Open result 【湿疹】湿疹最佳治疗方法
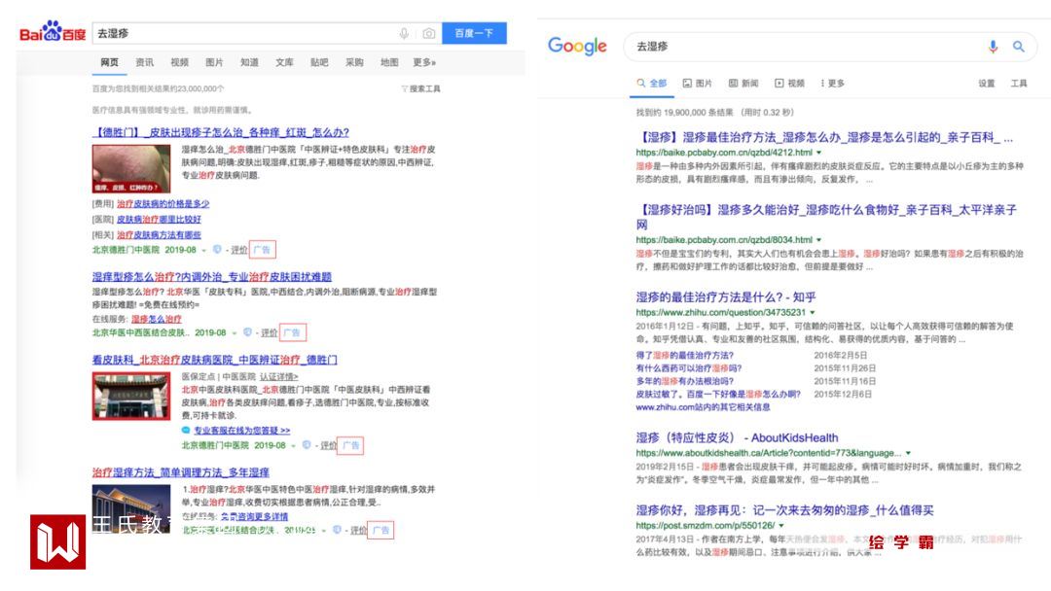 pyautogui.click(x=824, y=137)
